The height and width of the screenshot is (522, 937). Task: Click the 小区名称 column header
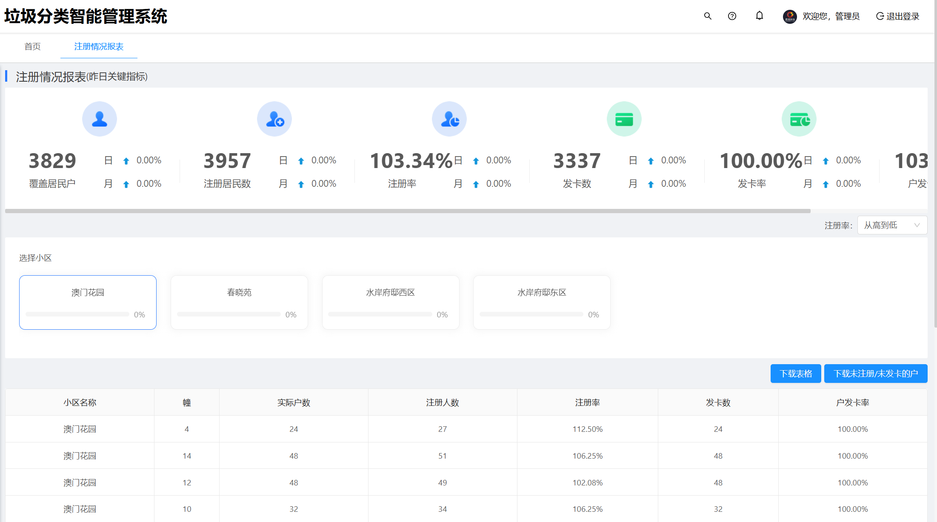80,402
